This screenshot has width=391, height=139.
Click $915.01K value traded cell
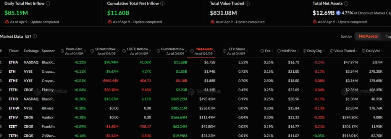(x=351, y=136)
